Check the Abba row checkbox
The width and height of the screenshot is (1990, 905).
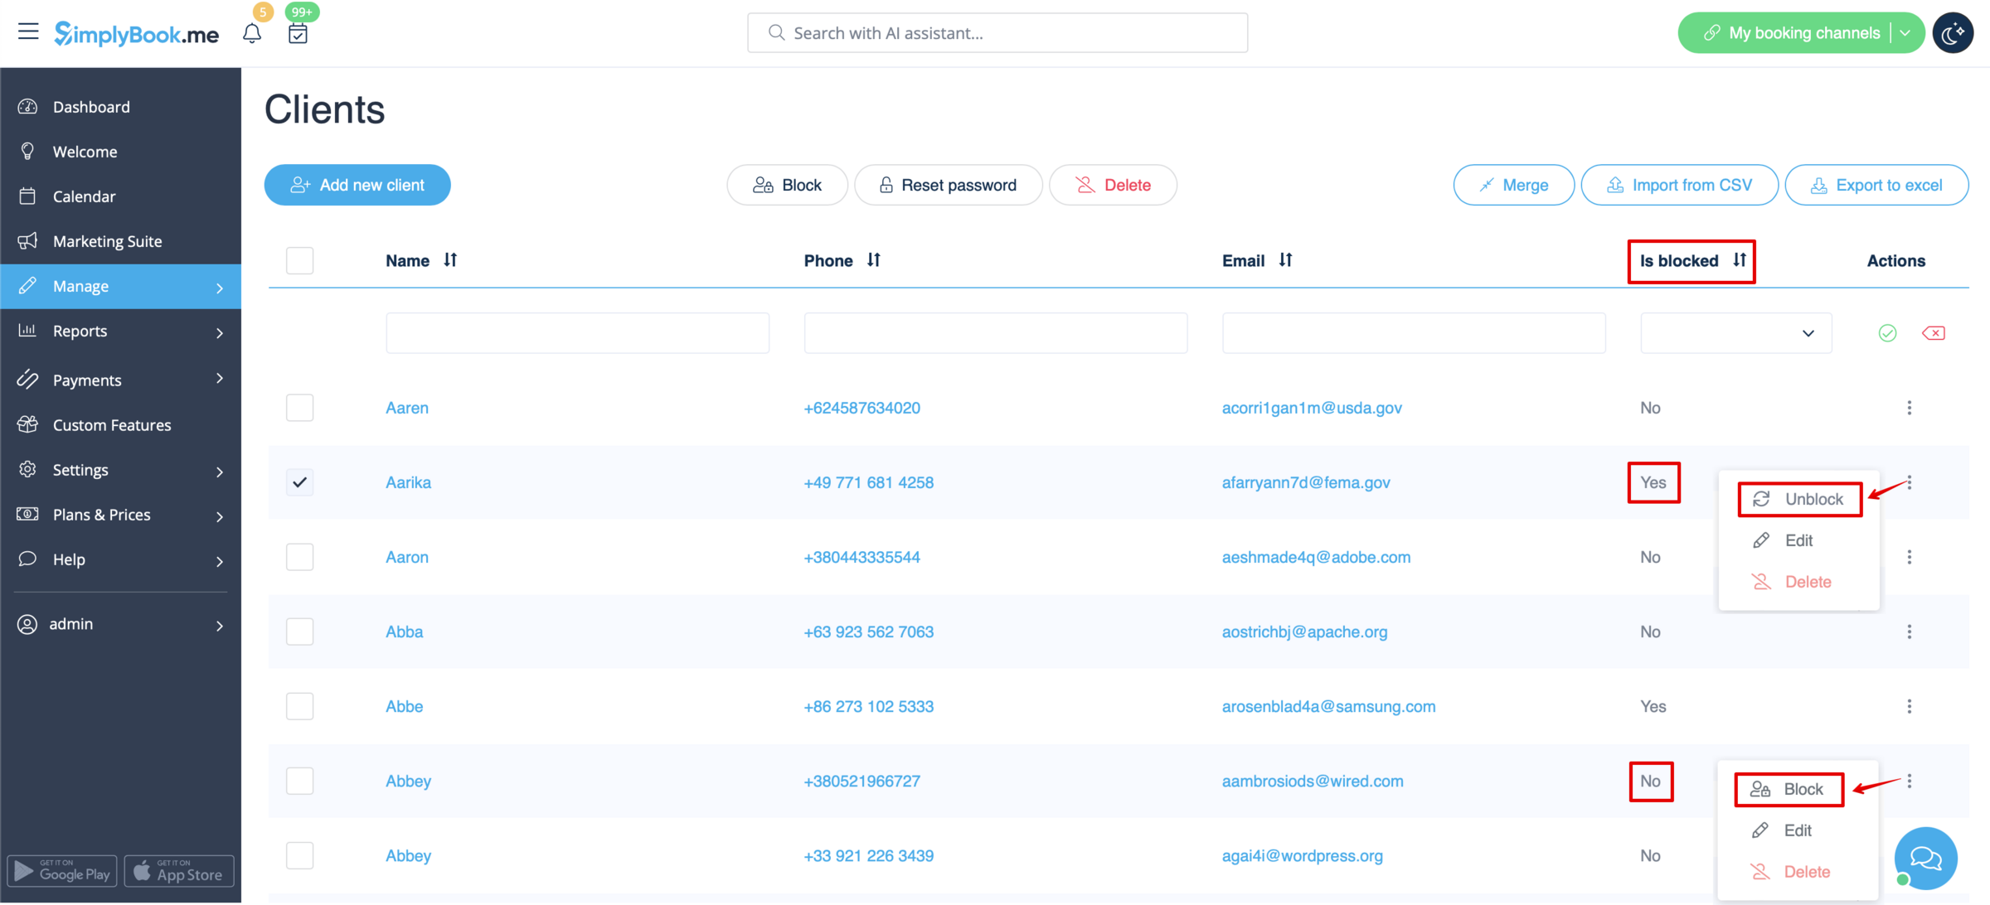click(x=299, y=632)
